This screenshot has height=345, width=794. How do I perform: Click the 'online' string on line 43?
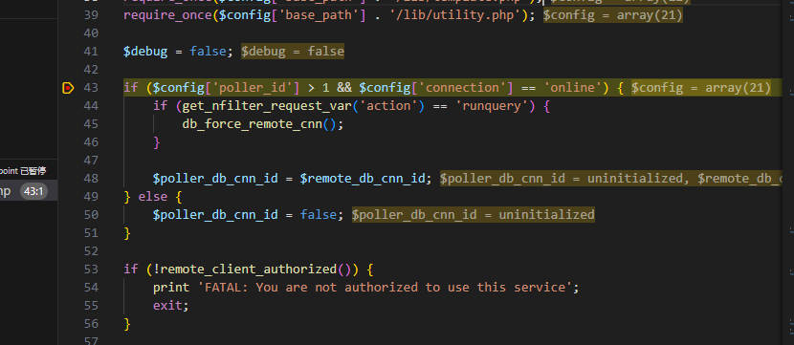[573, 88]
